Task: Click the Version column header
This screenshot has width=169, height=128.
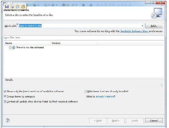Action: [74, 43]
